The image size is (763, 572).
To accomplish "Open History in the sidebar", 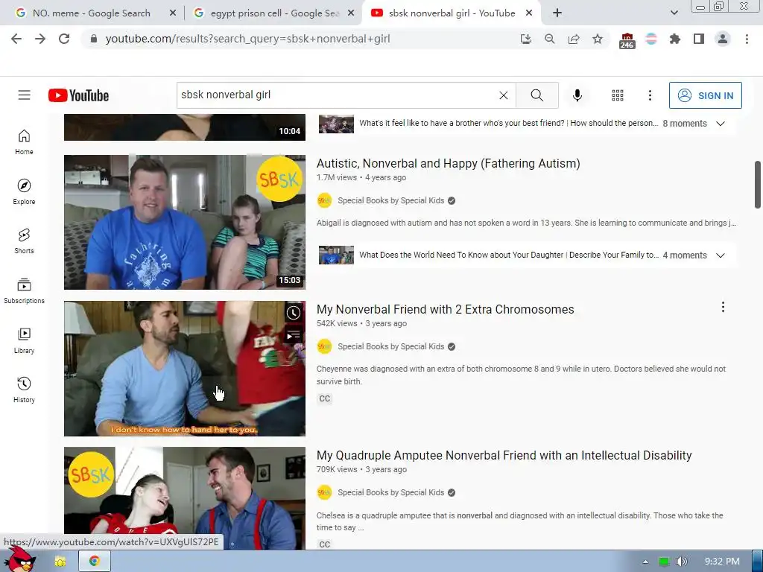I will (x=24, y=390).
